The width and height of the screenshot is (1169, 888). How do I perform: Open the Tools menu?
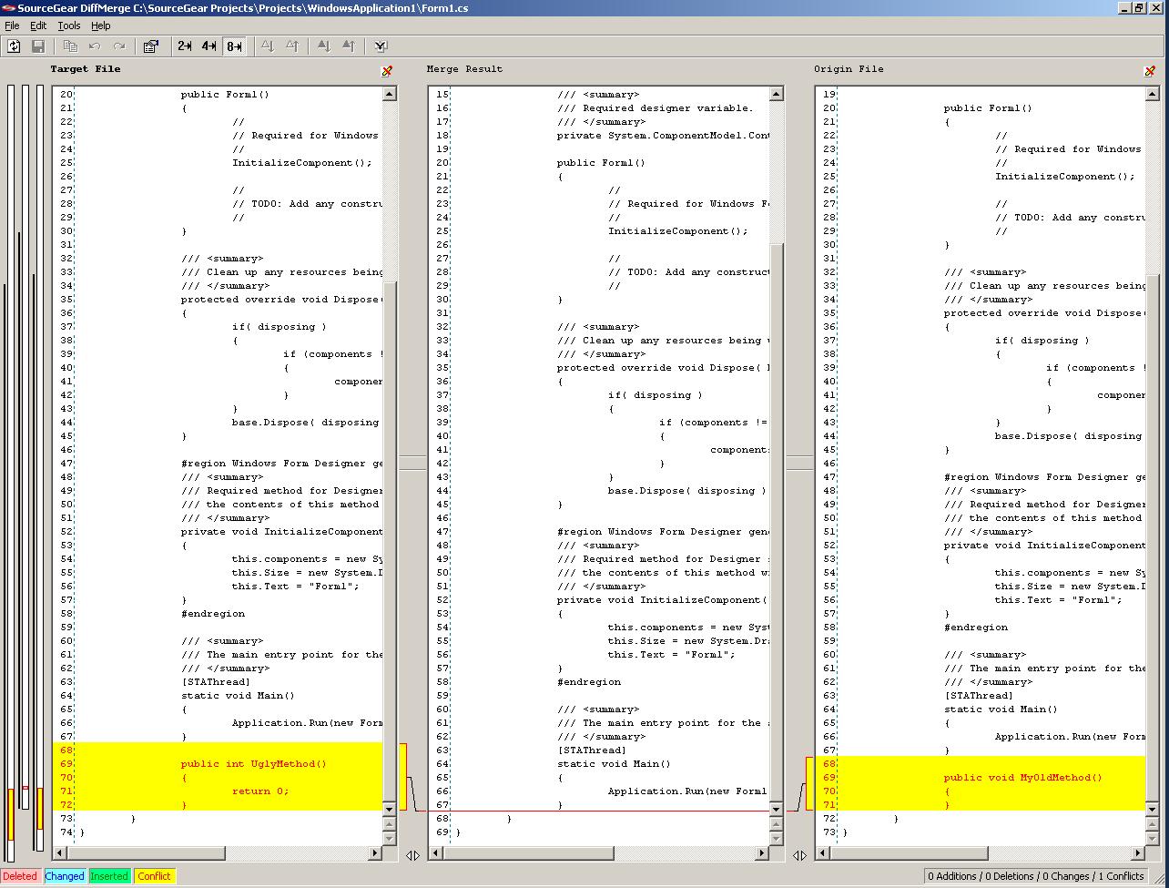click(69, 26)
